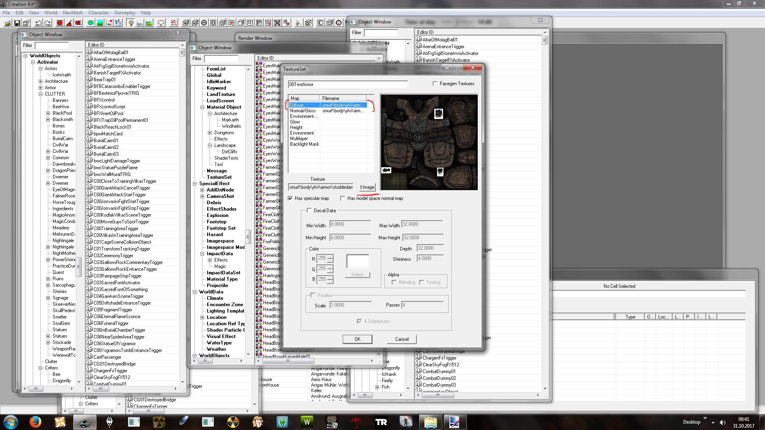Open Firefox from the taskbar

35,422
